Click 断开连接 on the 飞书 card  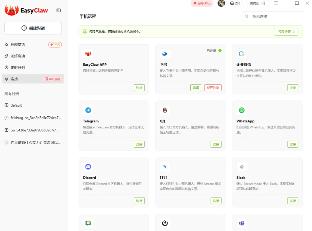(x=213, y=88)
